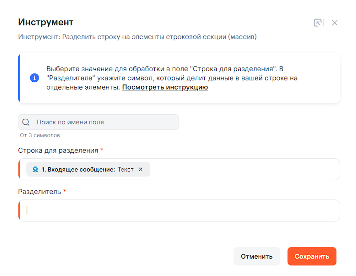Viewport: 356px width, 276px height.
Task: Click the Разделить строку subtitle text
Action: coord(137,37)
